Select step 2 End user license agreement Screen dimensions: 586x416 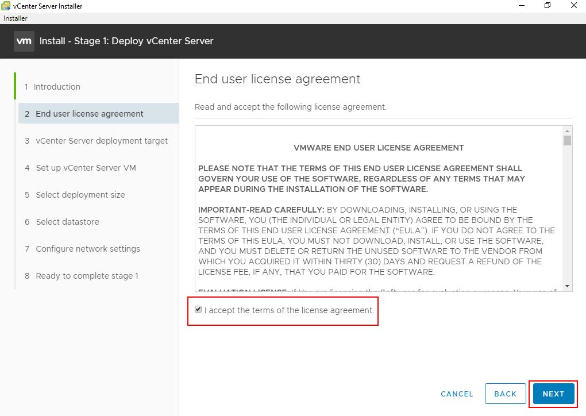click(x=98, y=114)
